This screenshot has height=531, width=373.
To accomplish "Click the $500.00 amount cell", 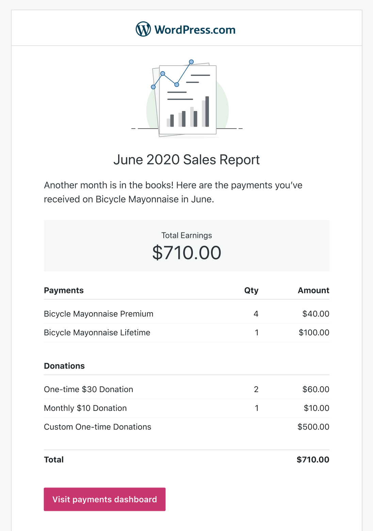I will (x=313, y=427).
